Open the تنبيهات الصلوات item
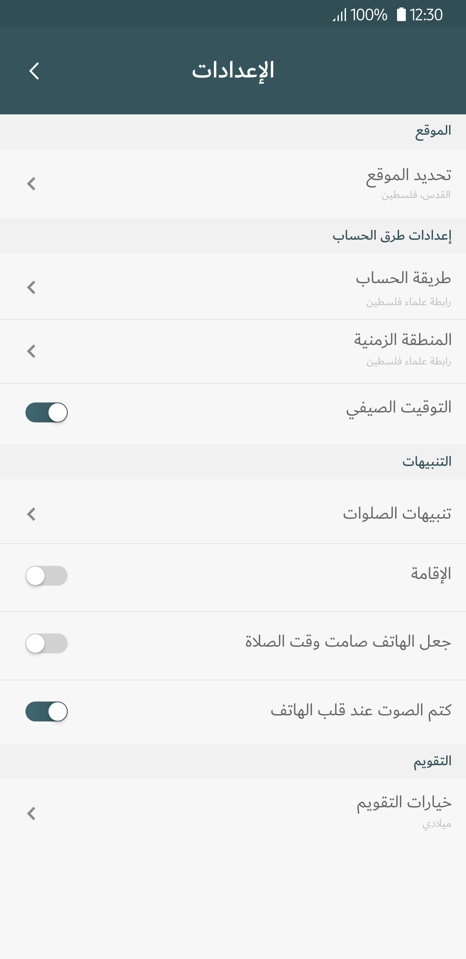This screenshot has width=466, height=959. point(397,514)
